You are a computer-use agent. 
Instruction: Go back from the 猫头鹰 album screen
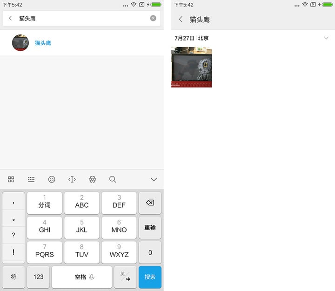181,20
